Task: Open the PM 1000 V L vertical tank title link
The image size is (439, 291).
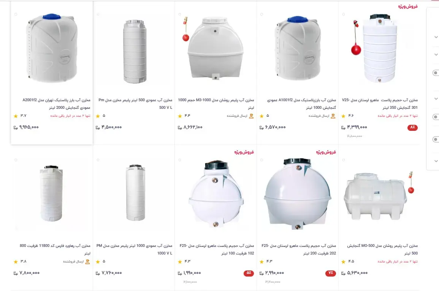Action: (134, 249)
